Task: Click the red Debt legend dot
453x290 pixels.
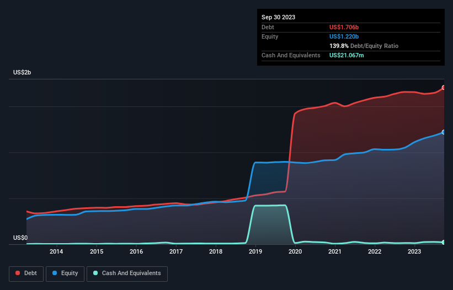Action: click(18, 273)
